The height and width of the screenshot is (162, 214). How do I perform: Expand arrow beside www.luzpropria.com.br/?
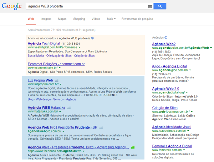tap(61, 84)
